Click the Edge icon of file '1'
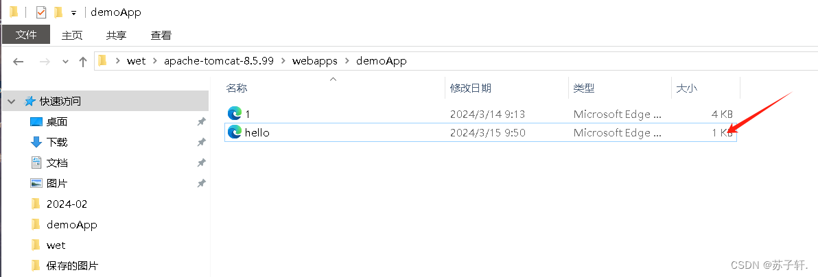 point(235,113)
